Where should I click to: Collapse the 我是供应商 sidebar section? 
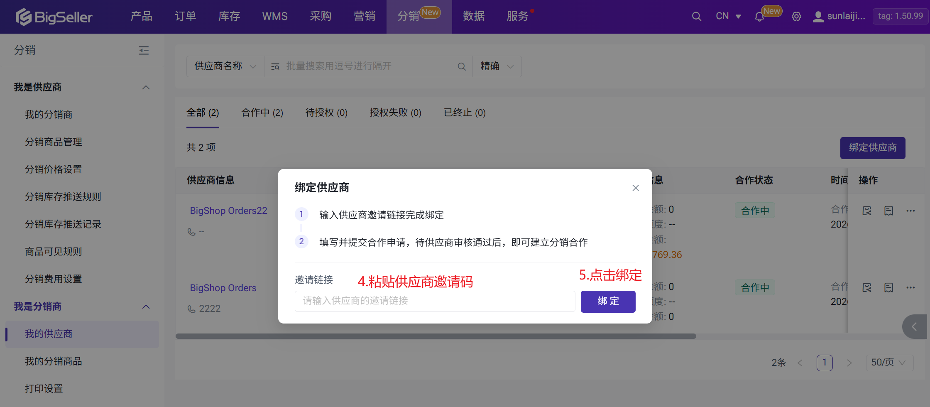[146, 87]
